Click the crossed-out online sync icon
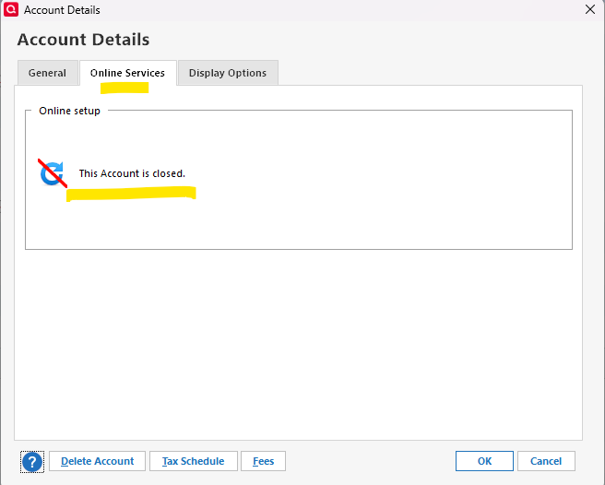The width and height of the screenshot is (605, 485). pos(53,172)
